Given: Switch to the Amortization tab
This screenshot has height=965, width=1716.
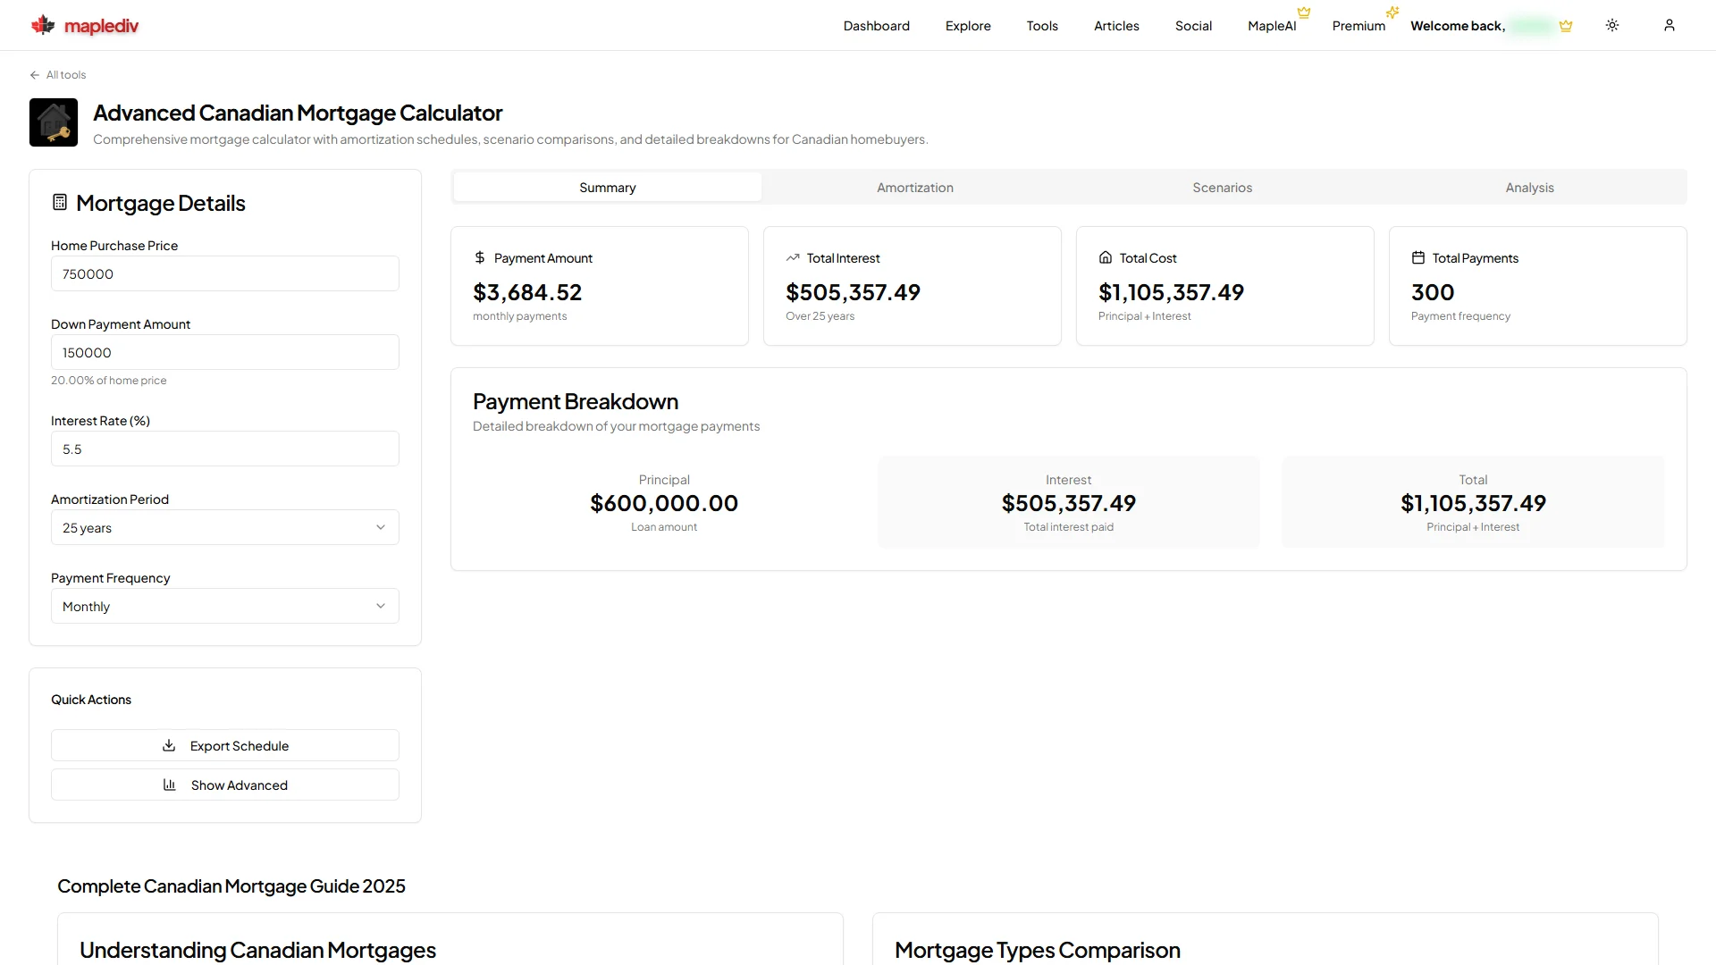Looking at the screenshot, I should click(915, 187).
